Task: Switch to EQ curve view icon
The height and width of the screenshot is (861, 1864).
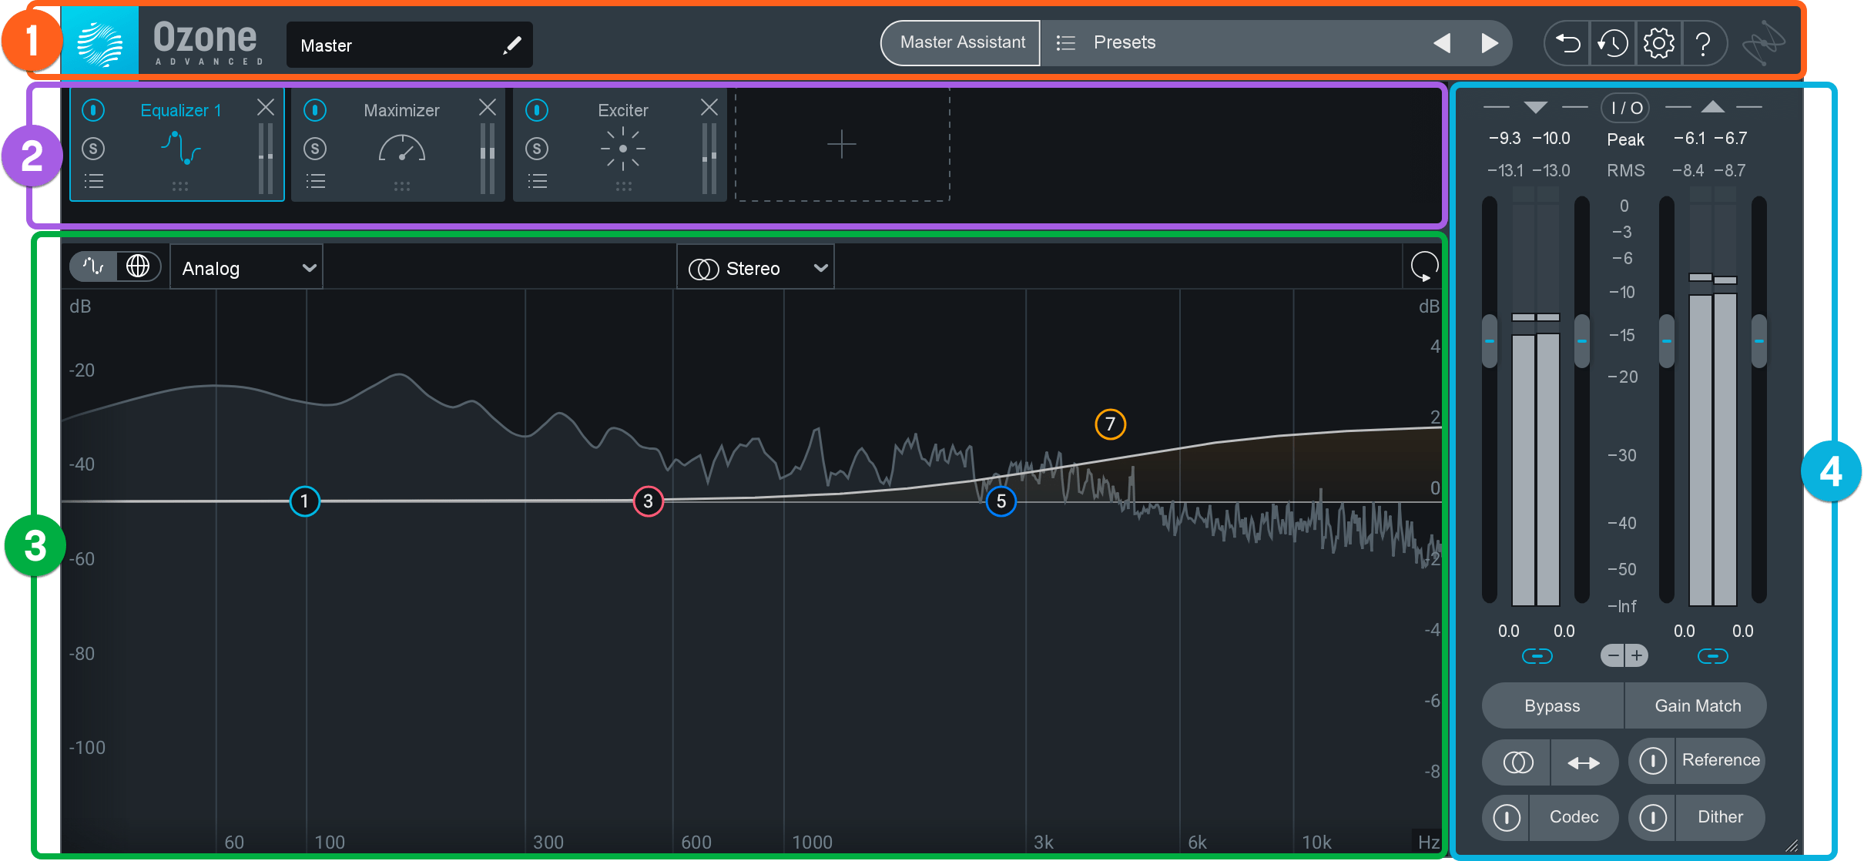Action: (x=93, y=266)
